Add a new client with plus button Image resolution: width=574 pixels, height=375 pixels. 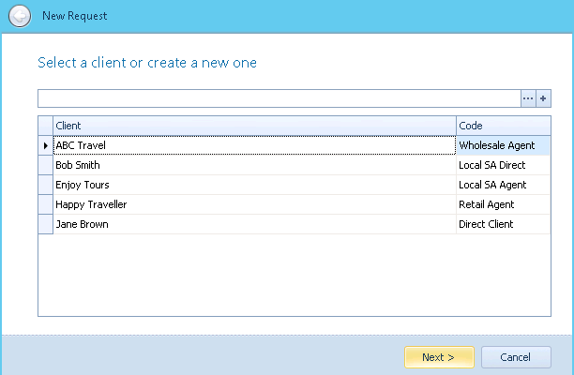543,98
